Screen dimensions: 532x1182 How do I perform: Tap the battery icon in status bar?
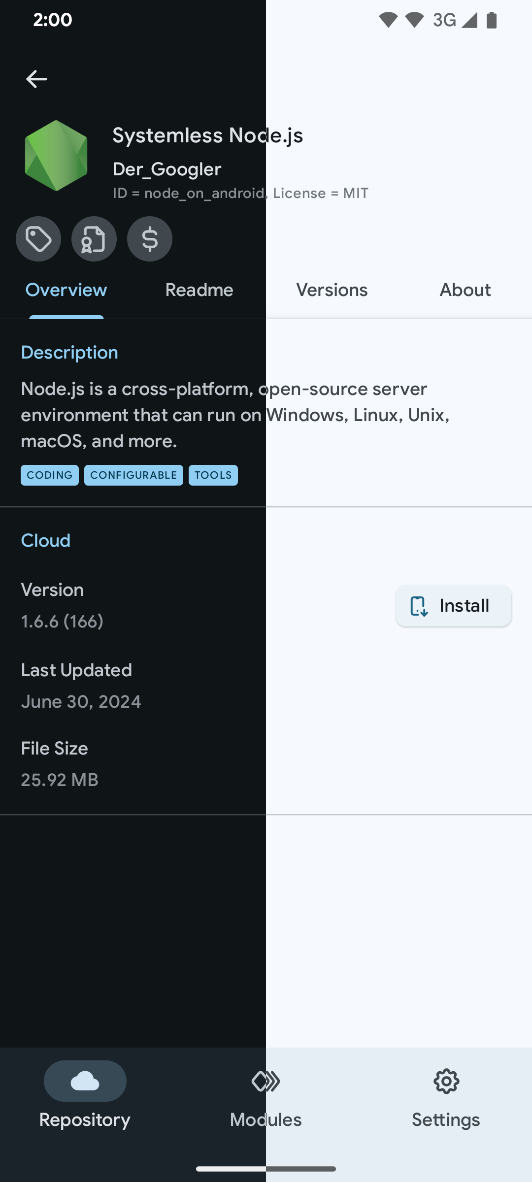(492, 20)
